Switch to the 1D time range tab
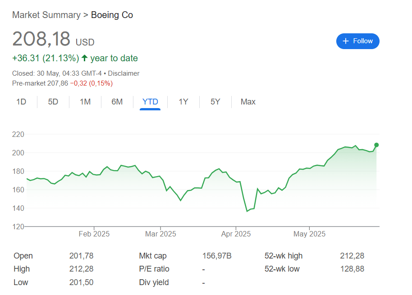Screen dimensions: 412x295 pos(21,102)
